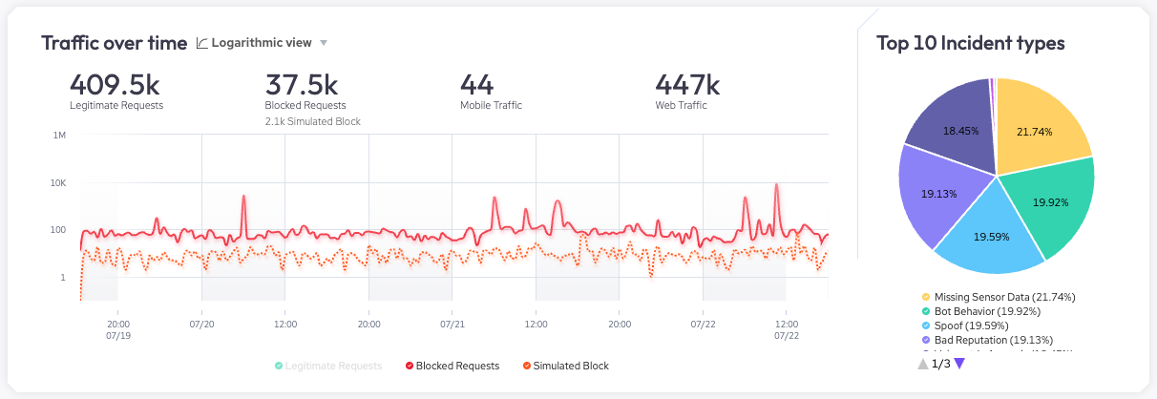The image size is (1157, 399).
Task: Enable the Legitimate Requests series checkmark
Action: coord(278,366)
